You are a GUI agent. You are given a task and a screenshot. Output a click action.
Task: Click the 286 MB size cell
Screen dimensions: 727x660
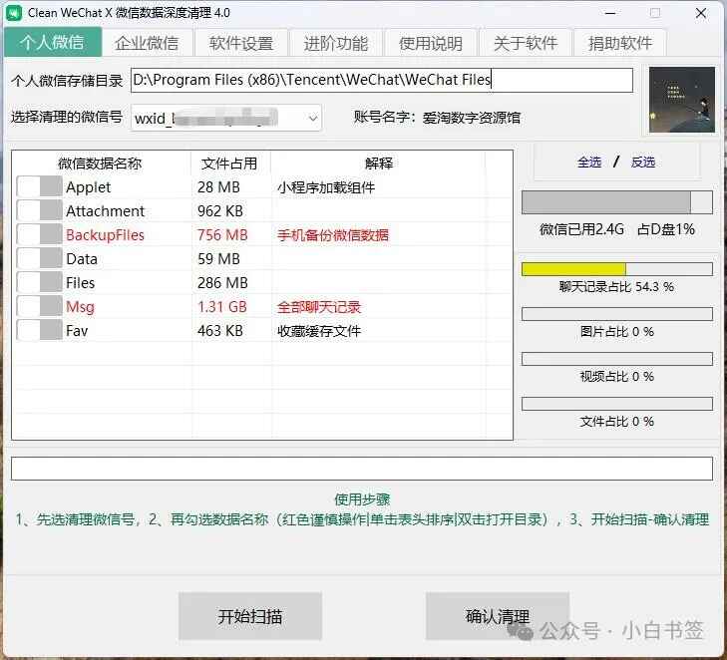coord(222,283)
